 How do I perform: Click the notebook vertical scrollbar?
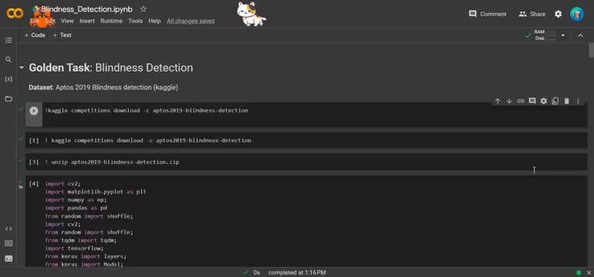pyautogui.click(x=591, y=51)
